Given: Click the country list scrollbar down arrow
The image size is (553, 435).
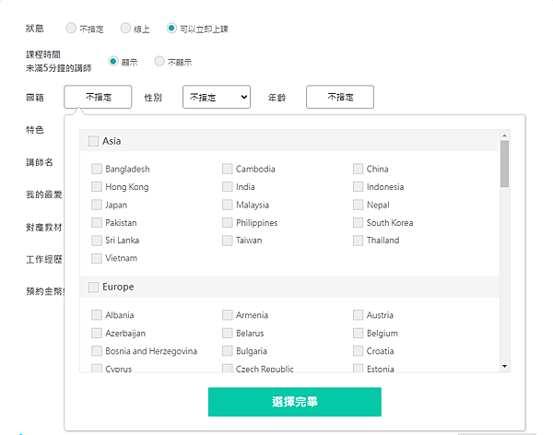Looking at the screenshot, I should click(x=504, y=367).
